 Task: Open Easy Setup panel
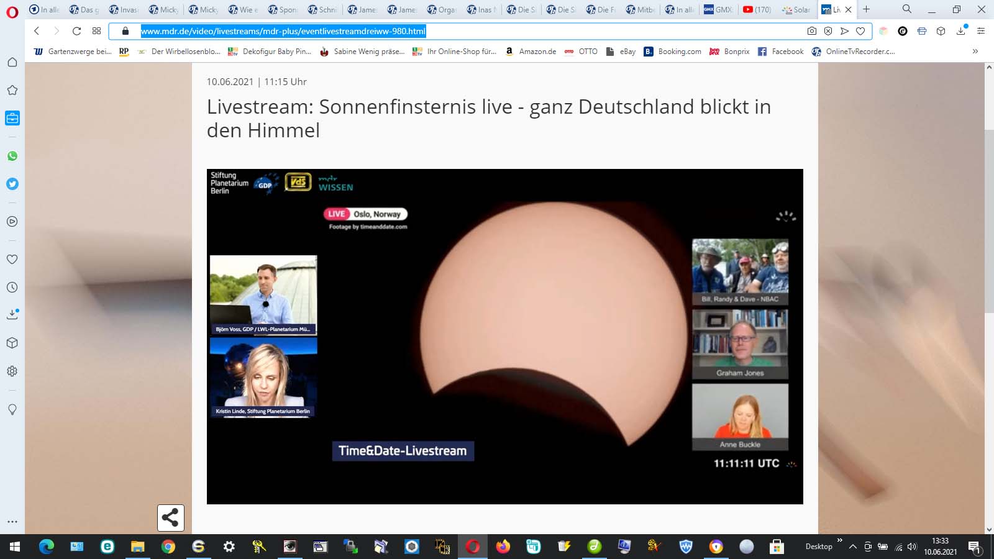click(x=981, y=31)
